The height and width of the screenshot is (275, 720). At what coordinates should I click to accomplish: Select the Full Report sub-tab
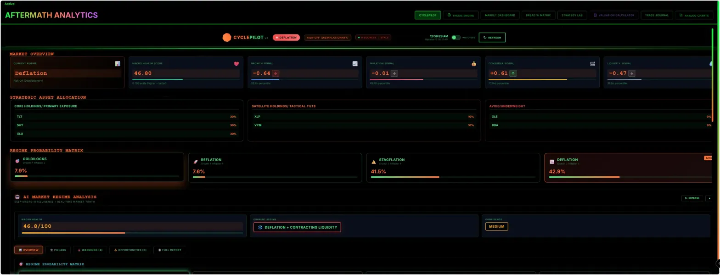(x=169, y=250)
